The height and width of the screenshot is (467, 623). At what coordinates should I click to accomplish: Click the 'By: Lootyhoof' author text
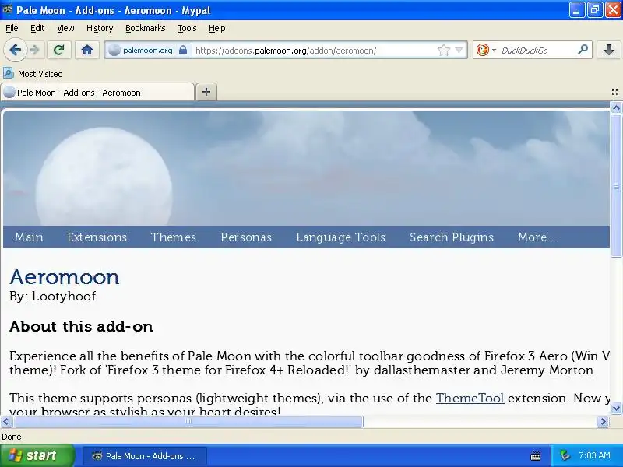[x=53, y=296]
